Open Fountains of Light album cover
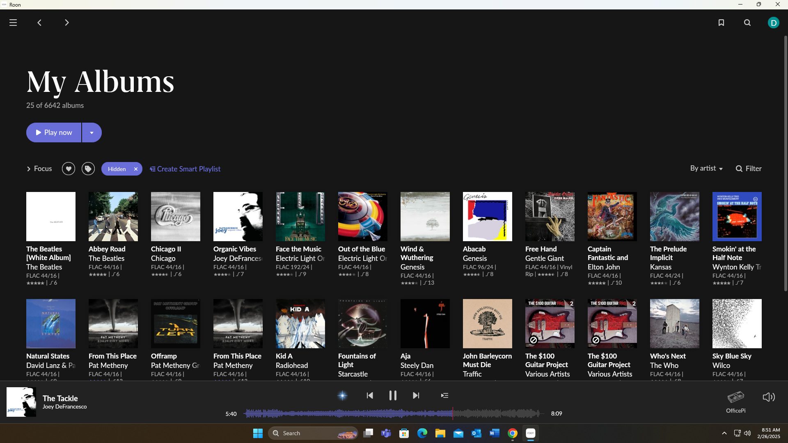This screenshot has height=443, width=788. click(363, 324)
